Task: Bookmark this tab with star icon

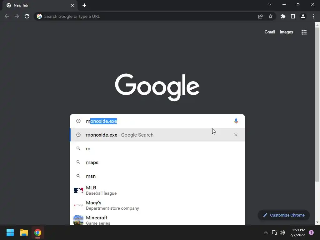Action: [271, 16]
